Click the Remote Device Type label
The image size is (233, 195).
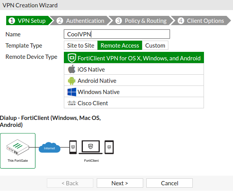click(x=31, y=57)
